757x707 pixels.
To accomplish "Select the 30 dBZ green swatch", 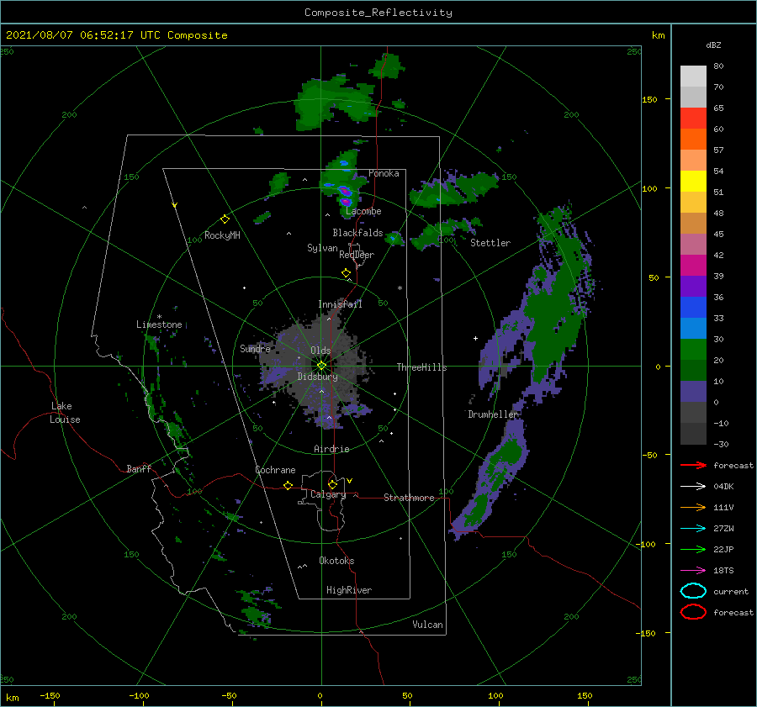I will [693, 350].
